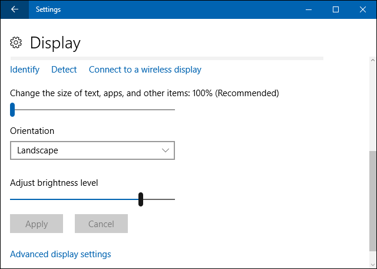Go back using the title bar arrow
Screen dimensions: 377x269
pos(15,9)
